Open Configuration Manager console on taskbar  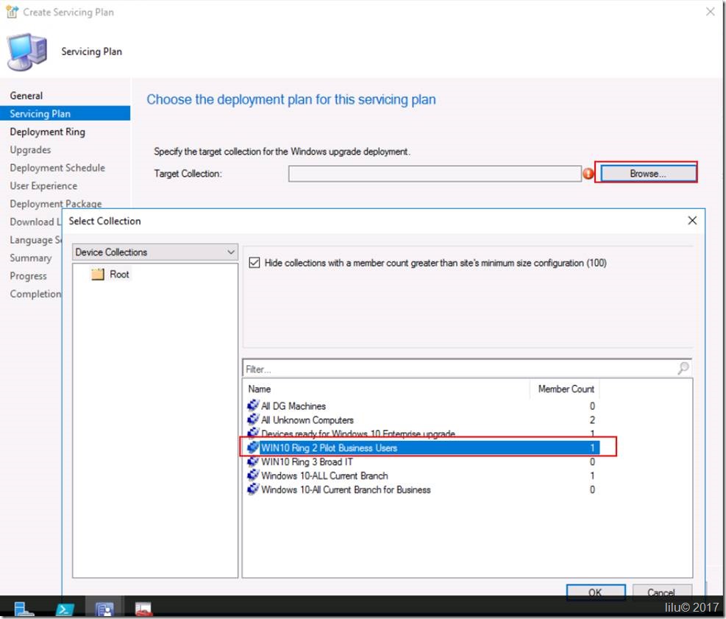104,609
